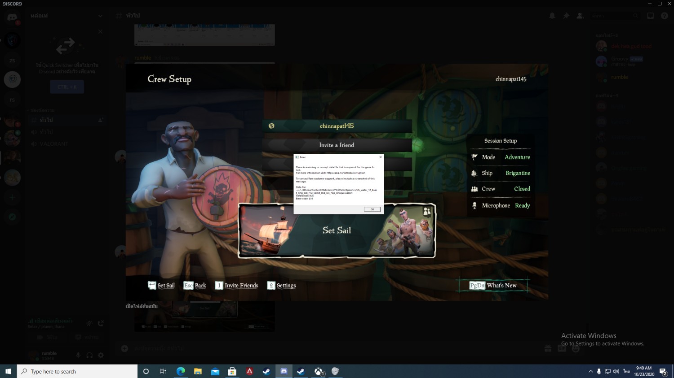This screenshot has width=674, height=378.
Task: Click the PgDn What's New button
Action: click(x=493, y=286)
